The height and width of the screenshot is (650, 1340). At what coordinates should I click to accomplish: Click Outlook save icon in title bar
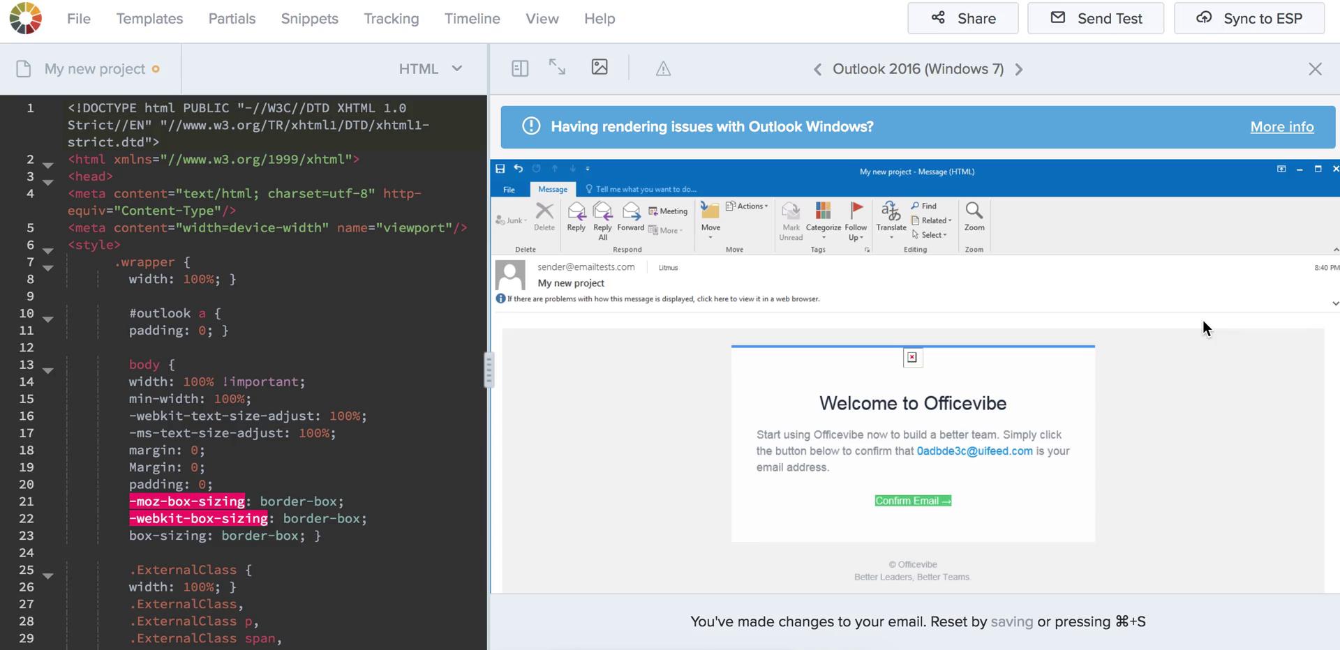tap(500, 169)
